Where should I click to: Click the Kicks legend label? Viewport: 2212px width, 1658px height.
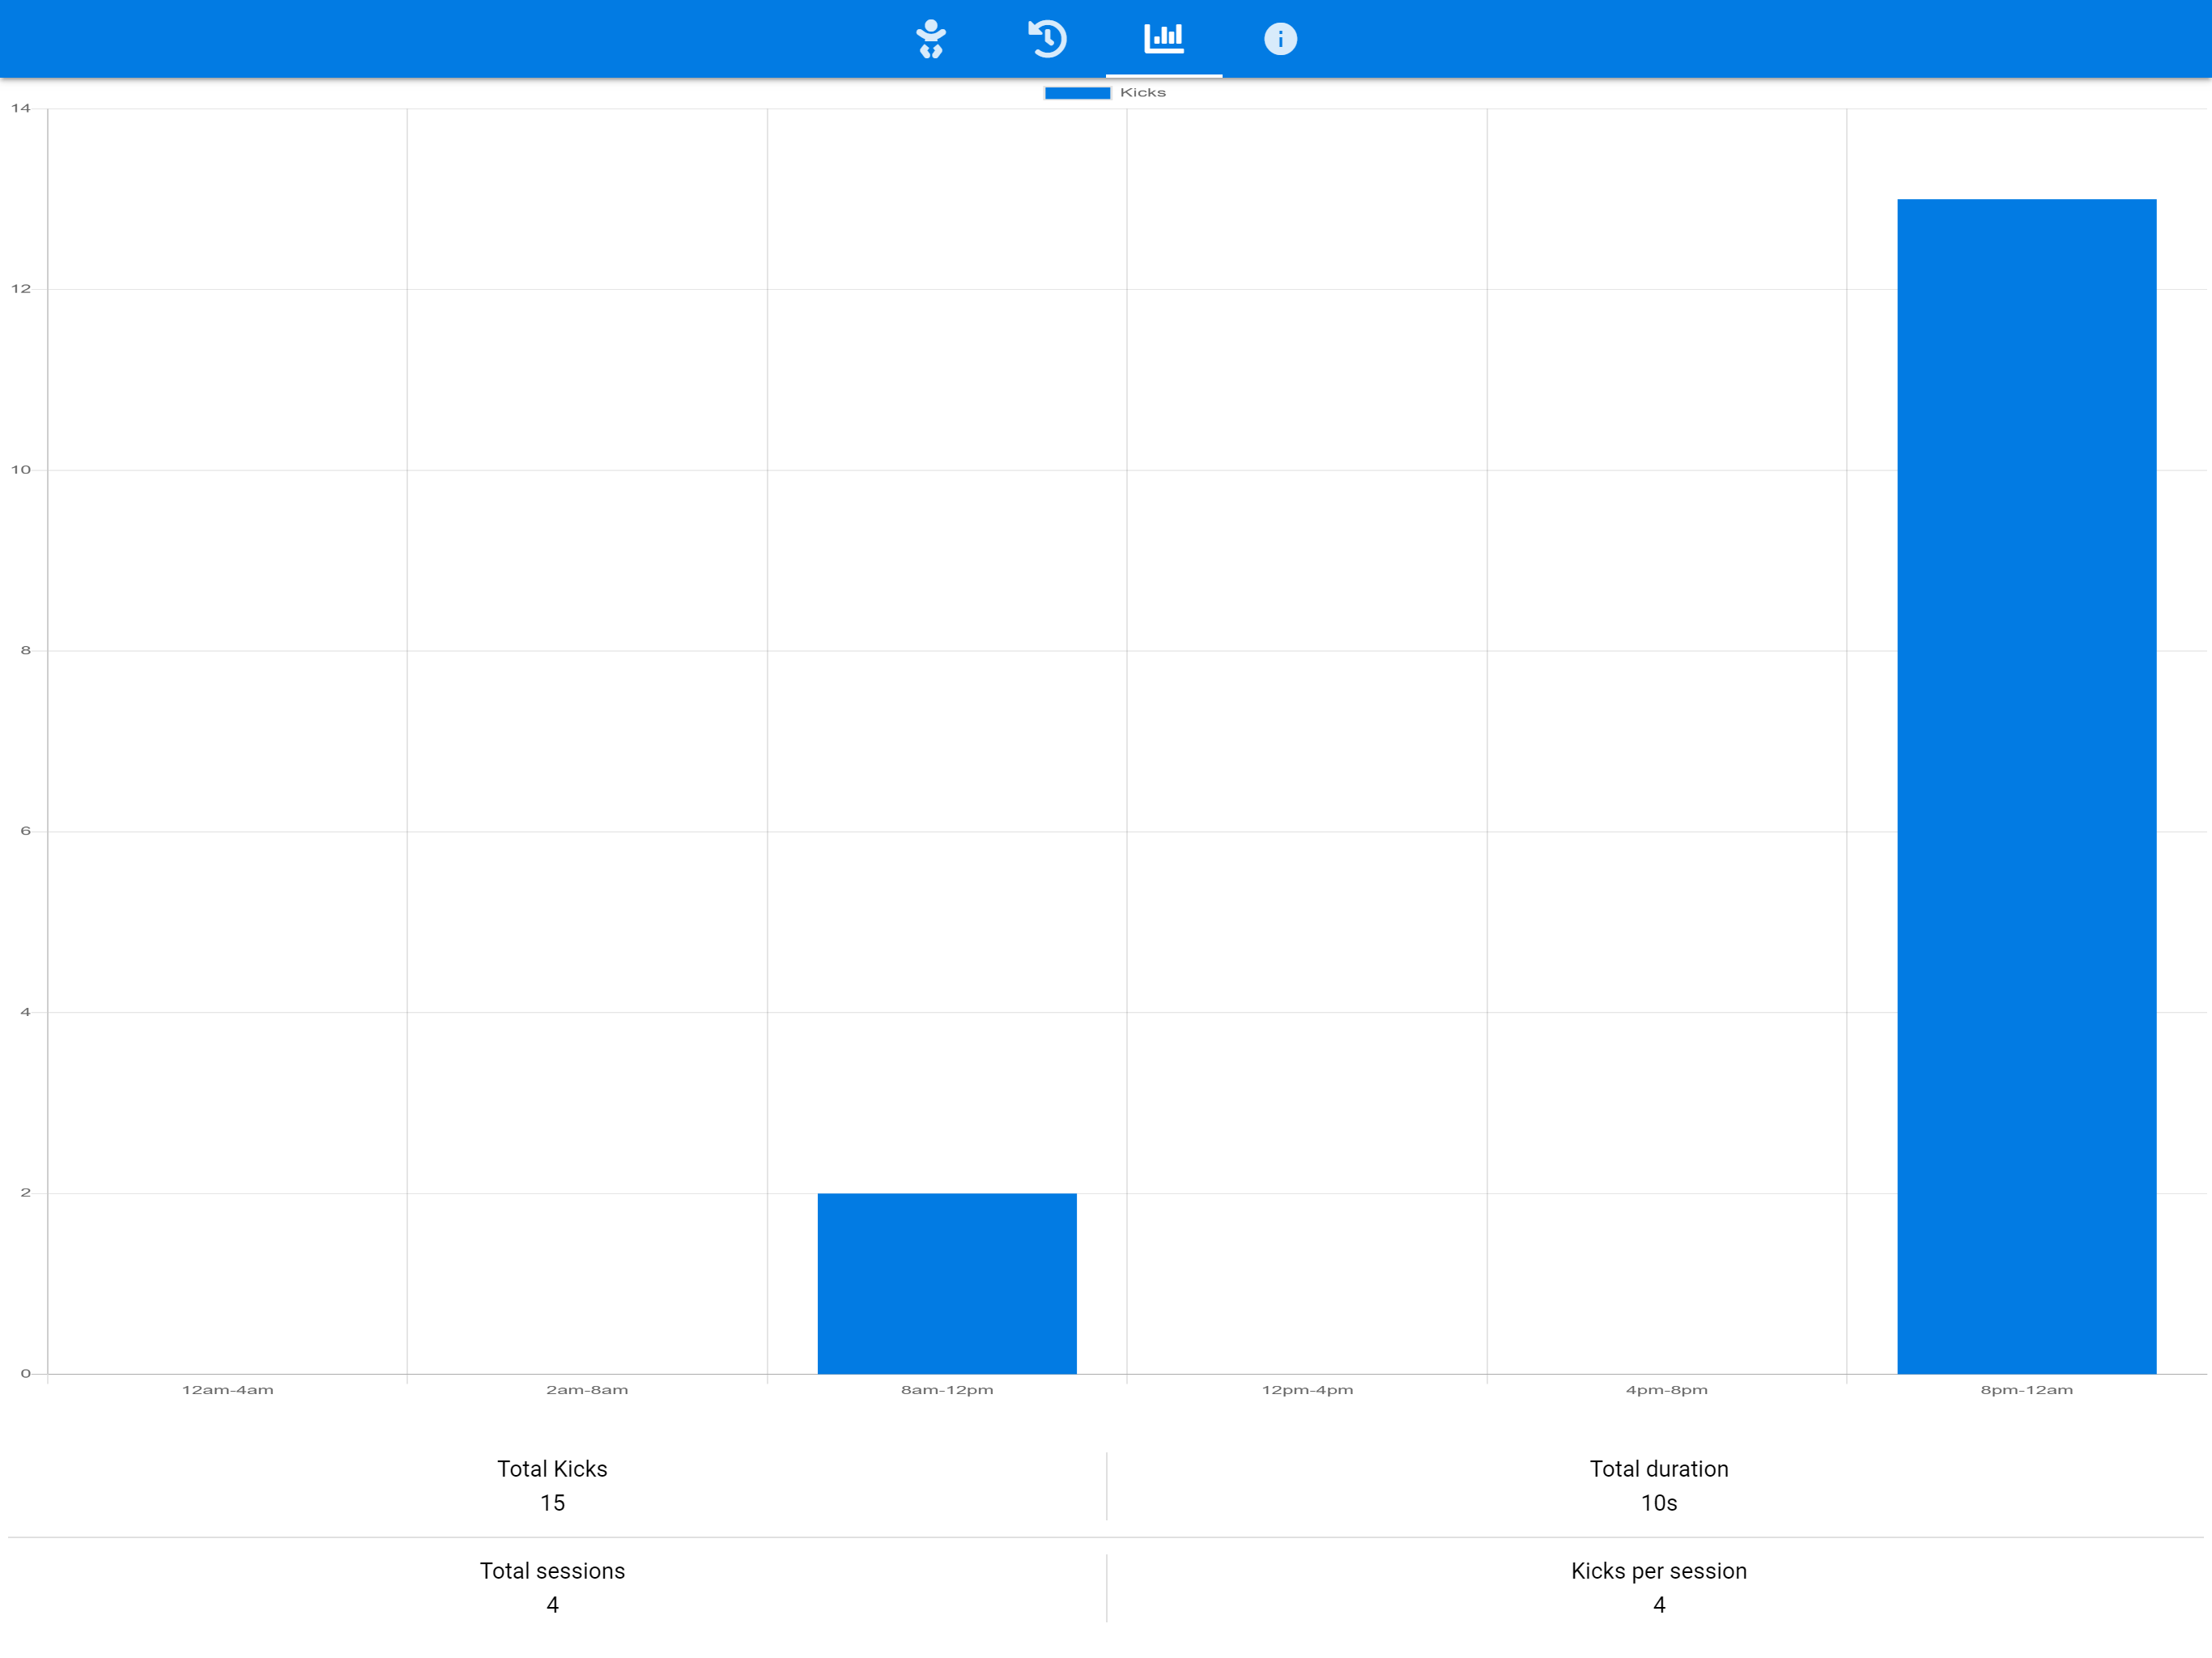(1142, 93)
